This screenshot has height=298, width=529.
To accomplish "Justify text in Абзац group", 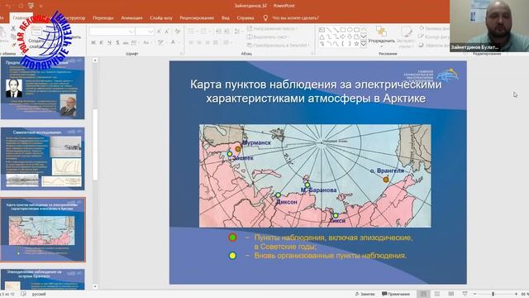I will pos(215,42).
